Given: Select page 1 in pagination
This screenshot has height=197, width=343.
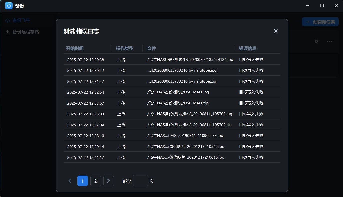Looking at the screenshot, I should click(83, 181).
